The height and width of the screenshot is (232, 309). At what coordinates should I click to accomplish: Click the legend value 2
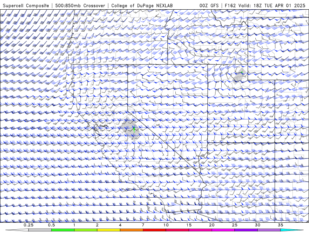[97, 225]
